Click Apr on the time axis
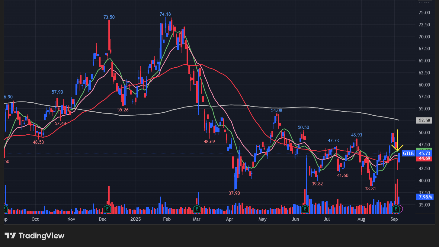The width and height of the screenshot is (439, 247). coord(230,219)
